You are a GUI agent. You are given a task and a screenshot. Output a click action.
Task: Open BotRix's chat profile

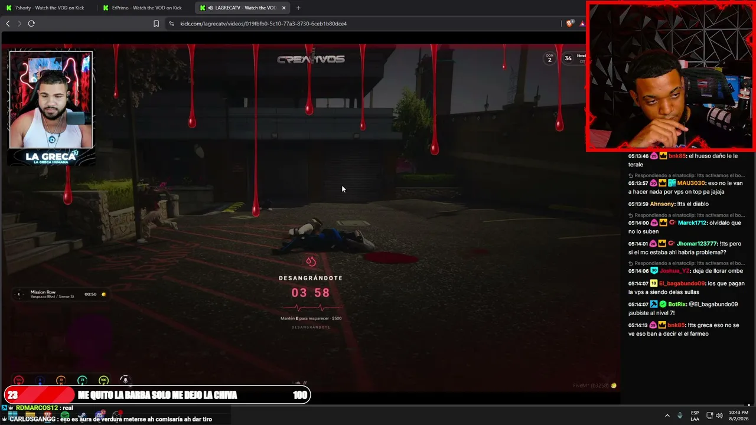[677, 304]
